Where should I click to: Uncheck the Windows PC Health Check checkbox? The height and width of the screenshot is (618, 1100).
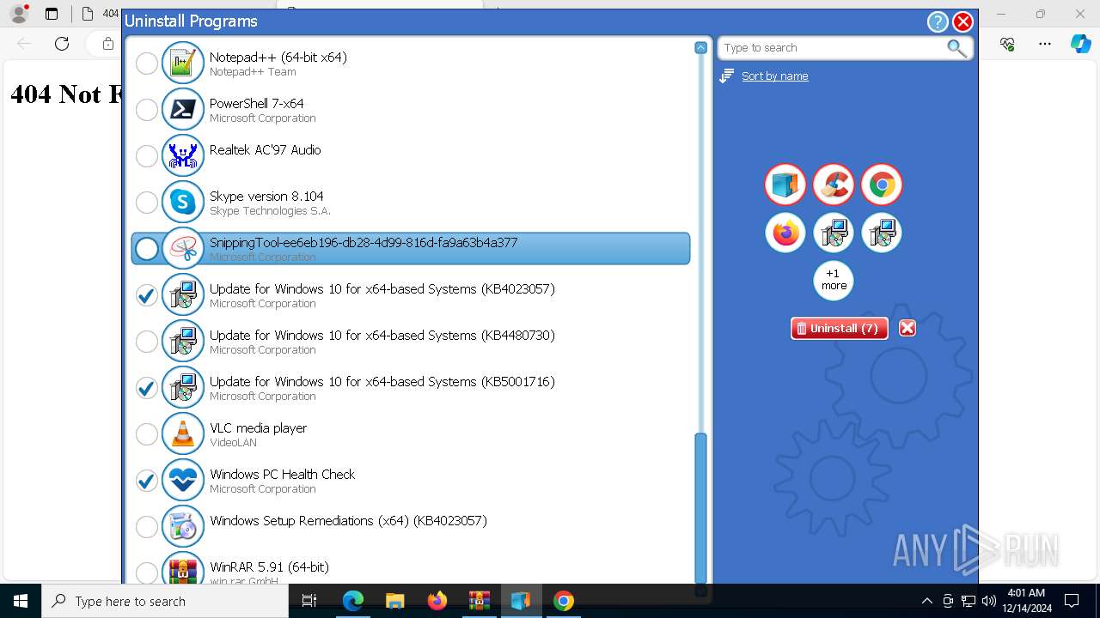[147, 480]
